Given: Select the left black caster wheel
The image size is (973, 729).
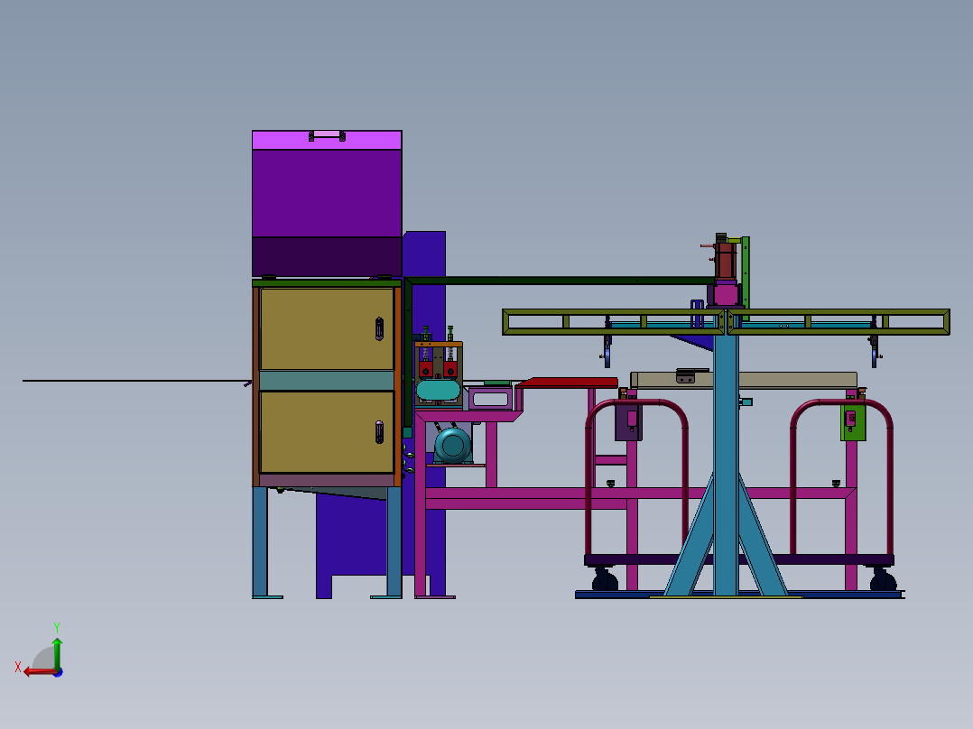Looking at the screenshot, I should coord(605,581).
